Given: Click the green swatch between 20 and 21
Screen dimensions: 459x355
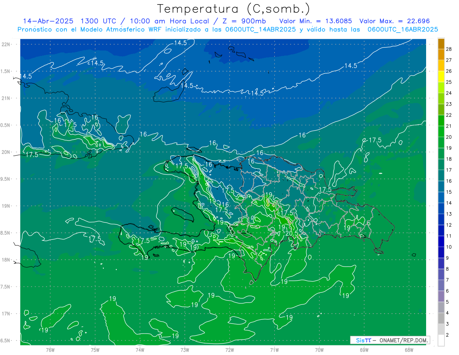Looking at the screenshot, I should (x=441, y=131).
